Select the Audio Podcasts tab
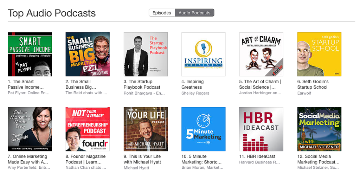The image size is (360, 180). (x=194, y=13)
